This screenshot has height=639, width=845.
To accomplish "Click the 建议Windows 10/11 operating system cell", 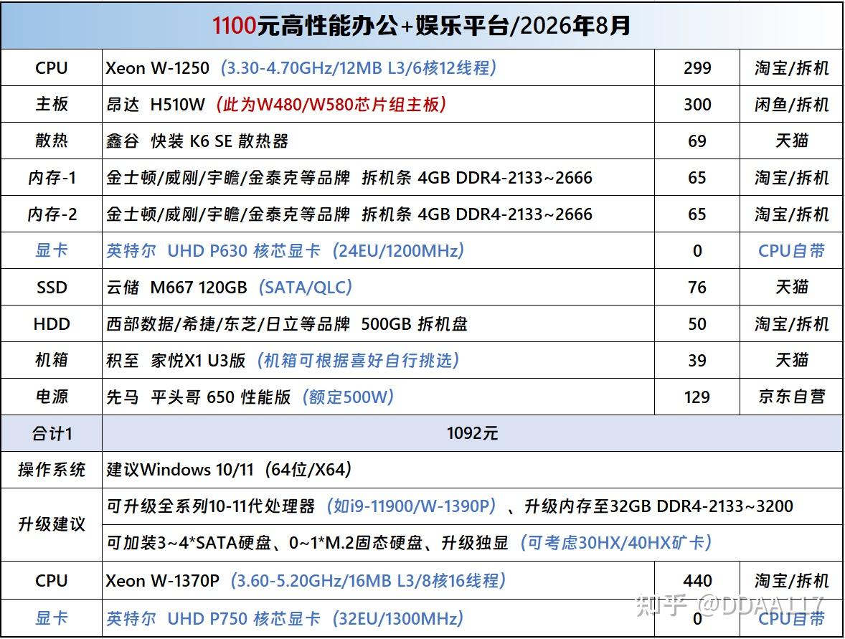I will pyautogui.click(x=473, y=470).
